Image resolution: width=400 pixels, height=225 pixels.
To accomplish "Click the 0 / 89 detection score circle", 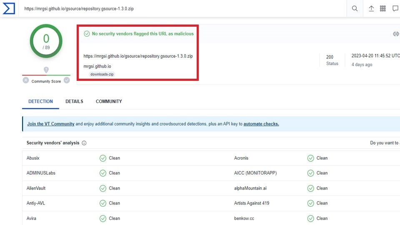I will click(x=46, y=41).
